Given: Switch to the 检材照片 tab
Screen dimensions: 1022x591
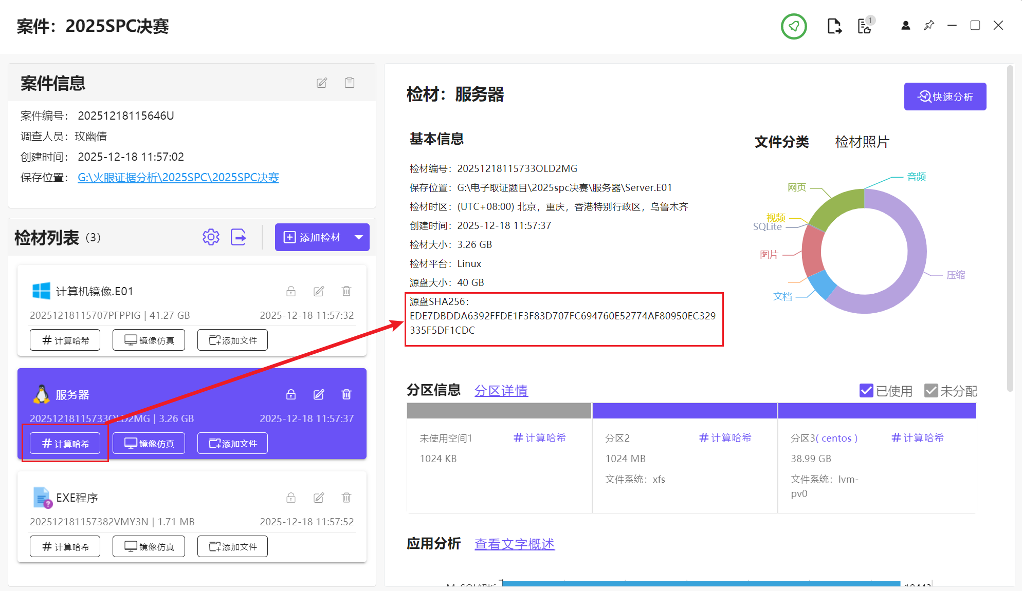Looking at the screenshot, I should pos(862,142).
